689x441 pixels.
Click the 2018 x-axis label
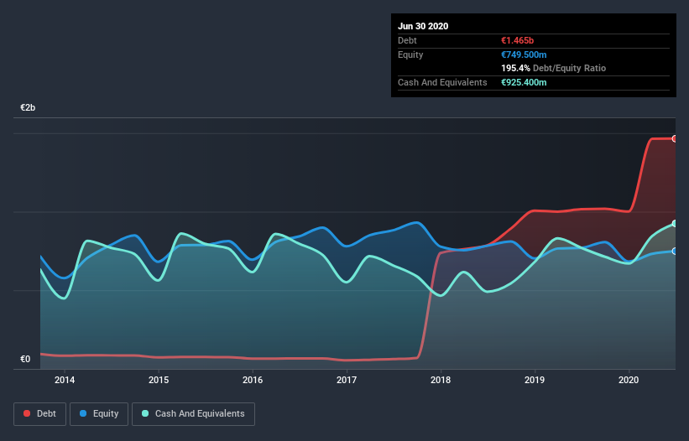[x=441, y=380]
